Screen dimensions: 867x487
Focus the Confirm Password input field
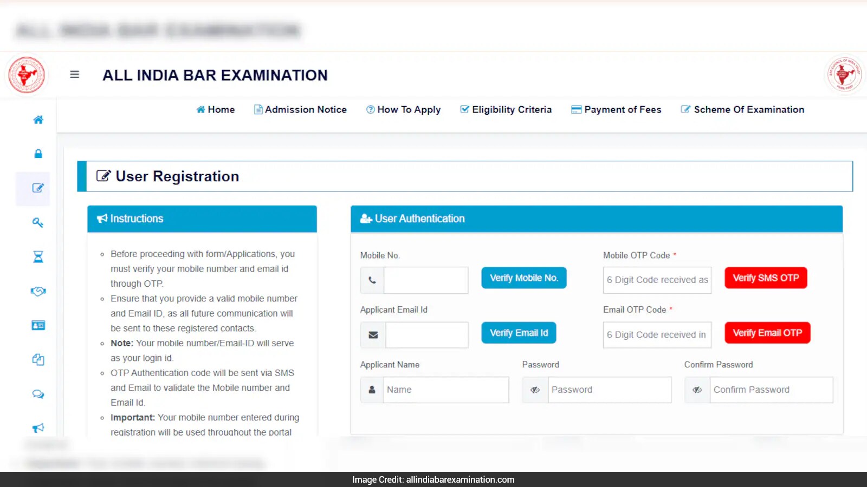pos(772,390)
